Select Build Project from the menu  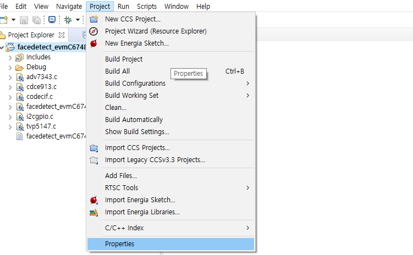pos(170,59)
